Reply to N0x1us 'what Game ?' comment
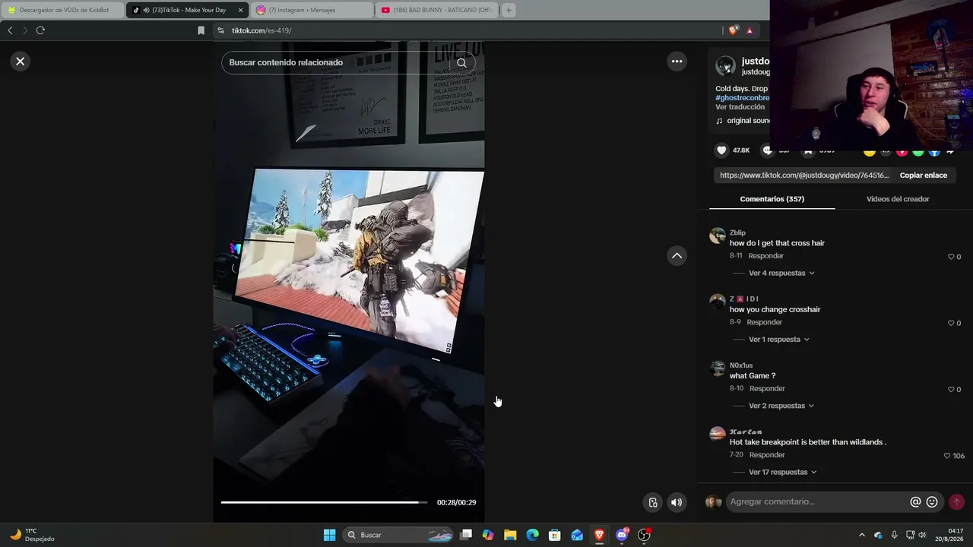Viewport: 973px width, 547px height. click(767, 389)
